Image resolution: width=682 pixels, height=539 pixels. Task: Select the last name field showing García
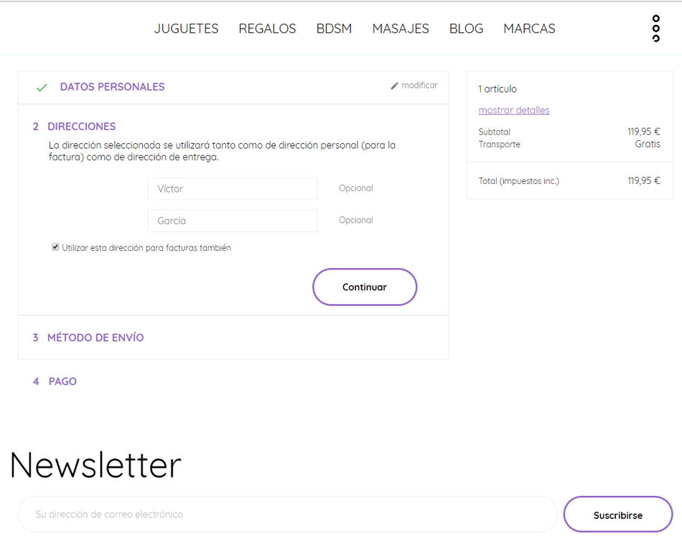pos(232,220)
